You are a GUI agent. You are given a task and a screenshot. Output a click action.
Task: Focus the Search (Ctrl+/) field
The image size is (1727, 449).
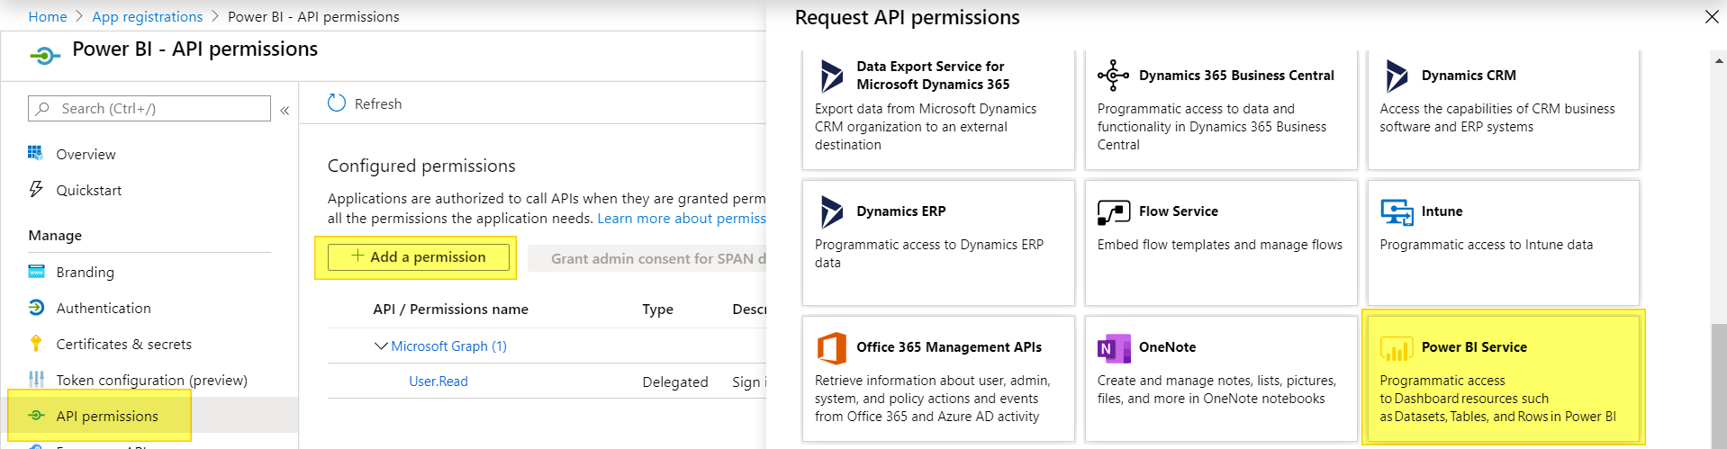click(149, 108)
